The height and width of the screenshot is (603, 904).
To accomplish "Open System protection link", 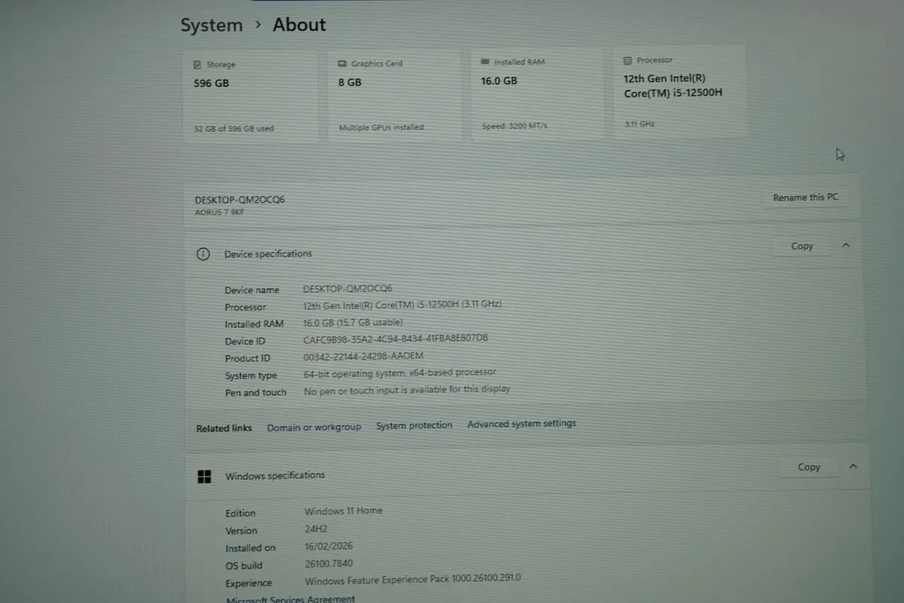I will coord(414,425).
